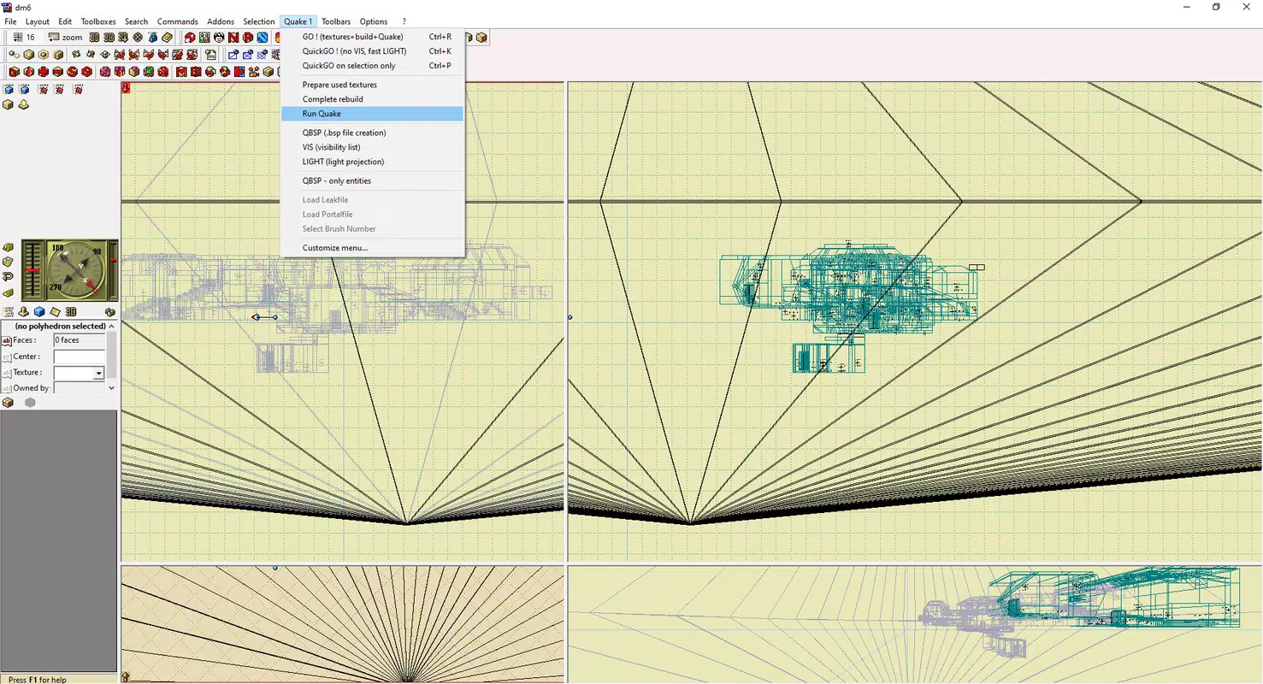Open the Layout menu
Viewport: 1263px width, 684px height.
pos(37,21)
